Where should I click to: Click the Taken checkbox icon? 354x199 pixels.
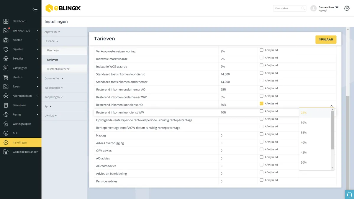6,86
